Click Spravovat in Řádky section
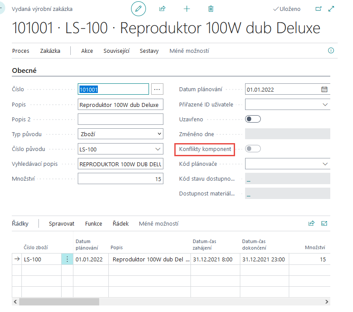353x312 pixels. coord(62,223)
